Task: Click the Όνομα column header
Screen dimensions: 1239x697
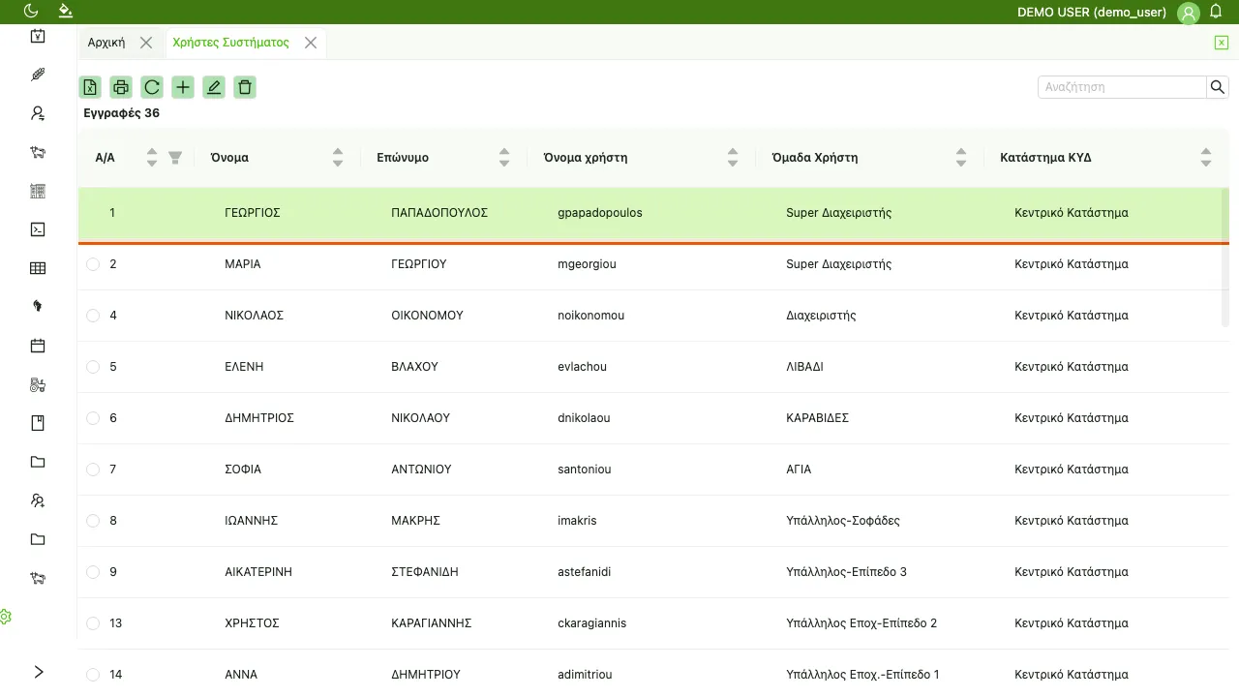Action: point(229,158)
